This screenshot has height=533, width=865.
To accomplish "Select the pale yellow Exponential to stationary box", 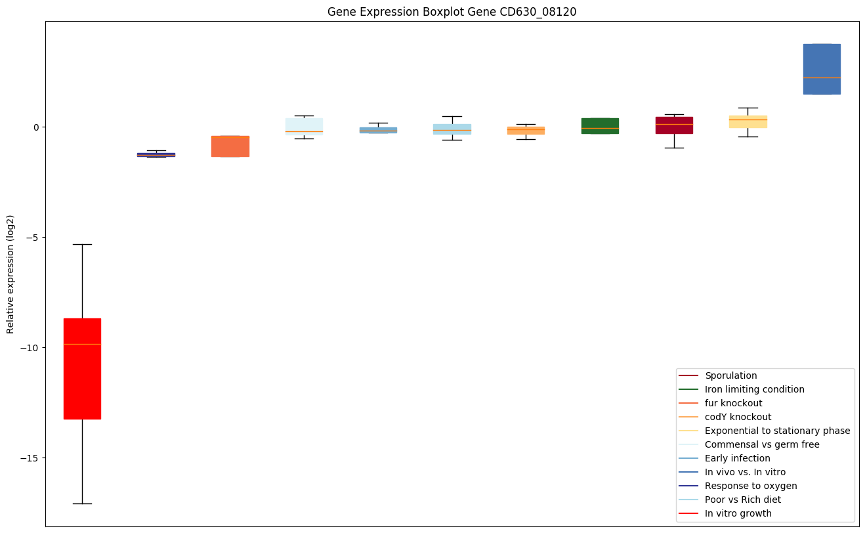I will [748, 122].
